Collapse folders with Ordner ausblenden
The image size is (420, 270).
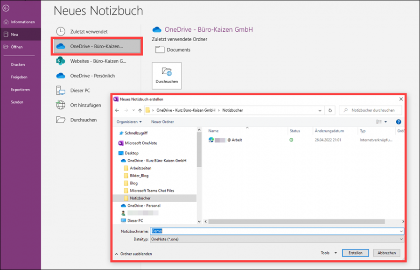133,254
